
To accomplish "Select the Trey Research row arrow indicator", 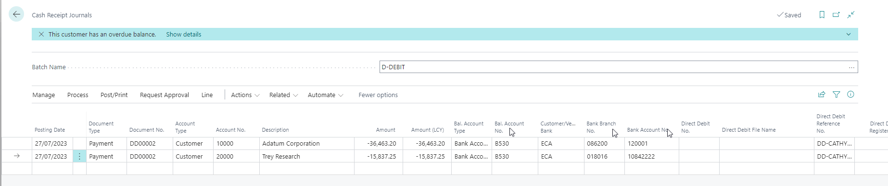I will [x=17, y=156].
